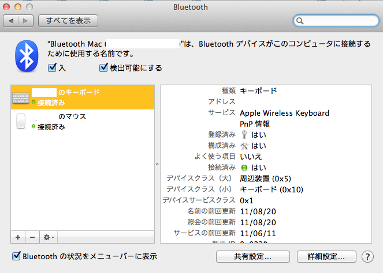This screenshot has width=383, height=273.
Task: Click the tools icon next to 構成済み
Action: (244, 146)
